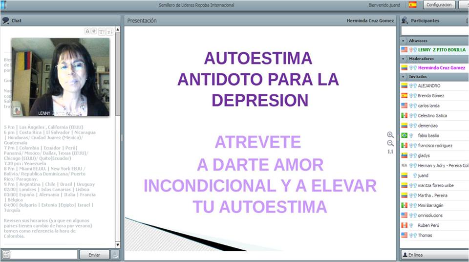Decrease chat text size icon

(x=109, y=31)
